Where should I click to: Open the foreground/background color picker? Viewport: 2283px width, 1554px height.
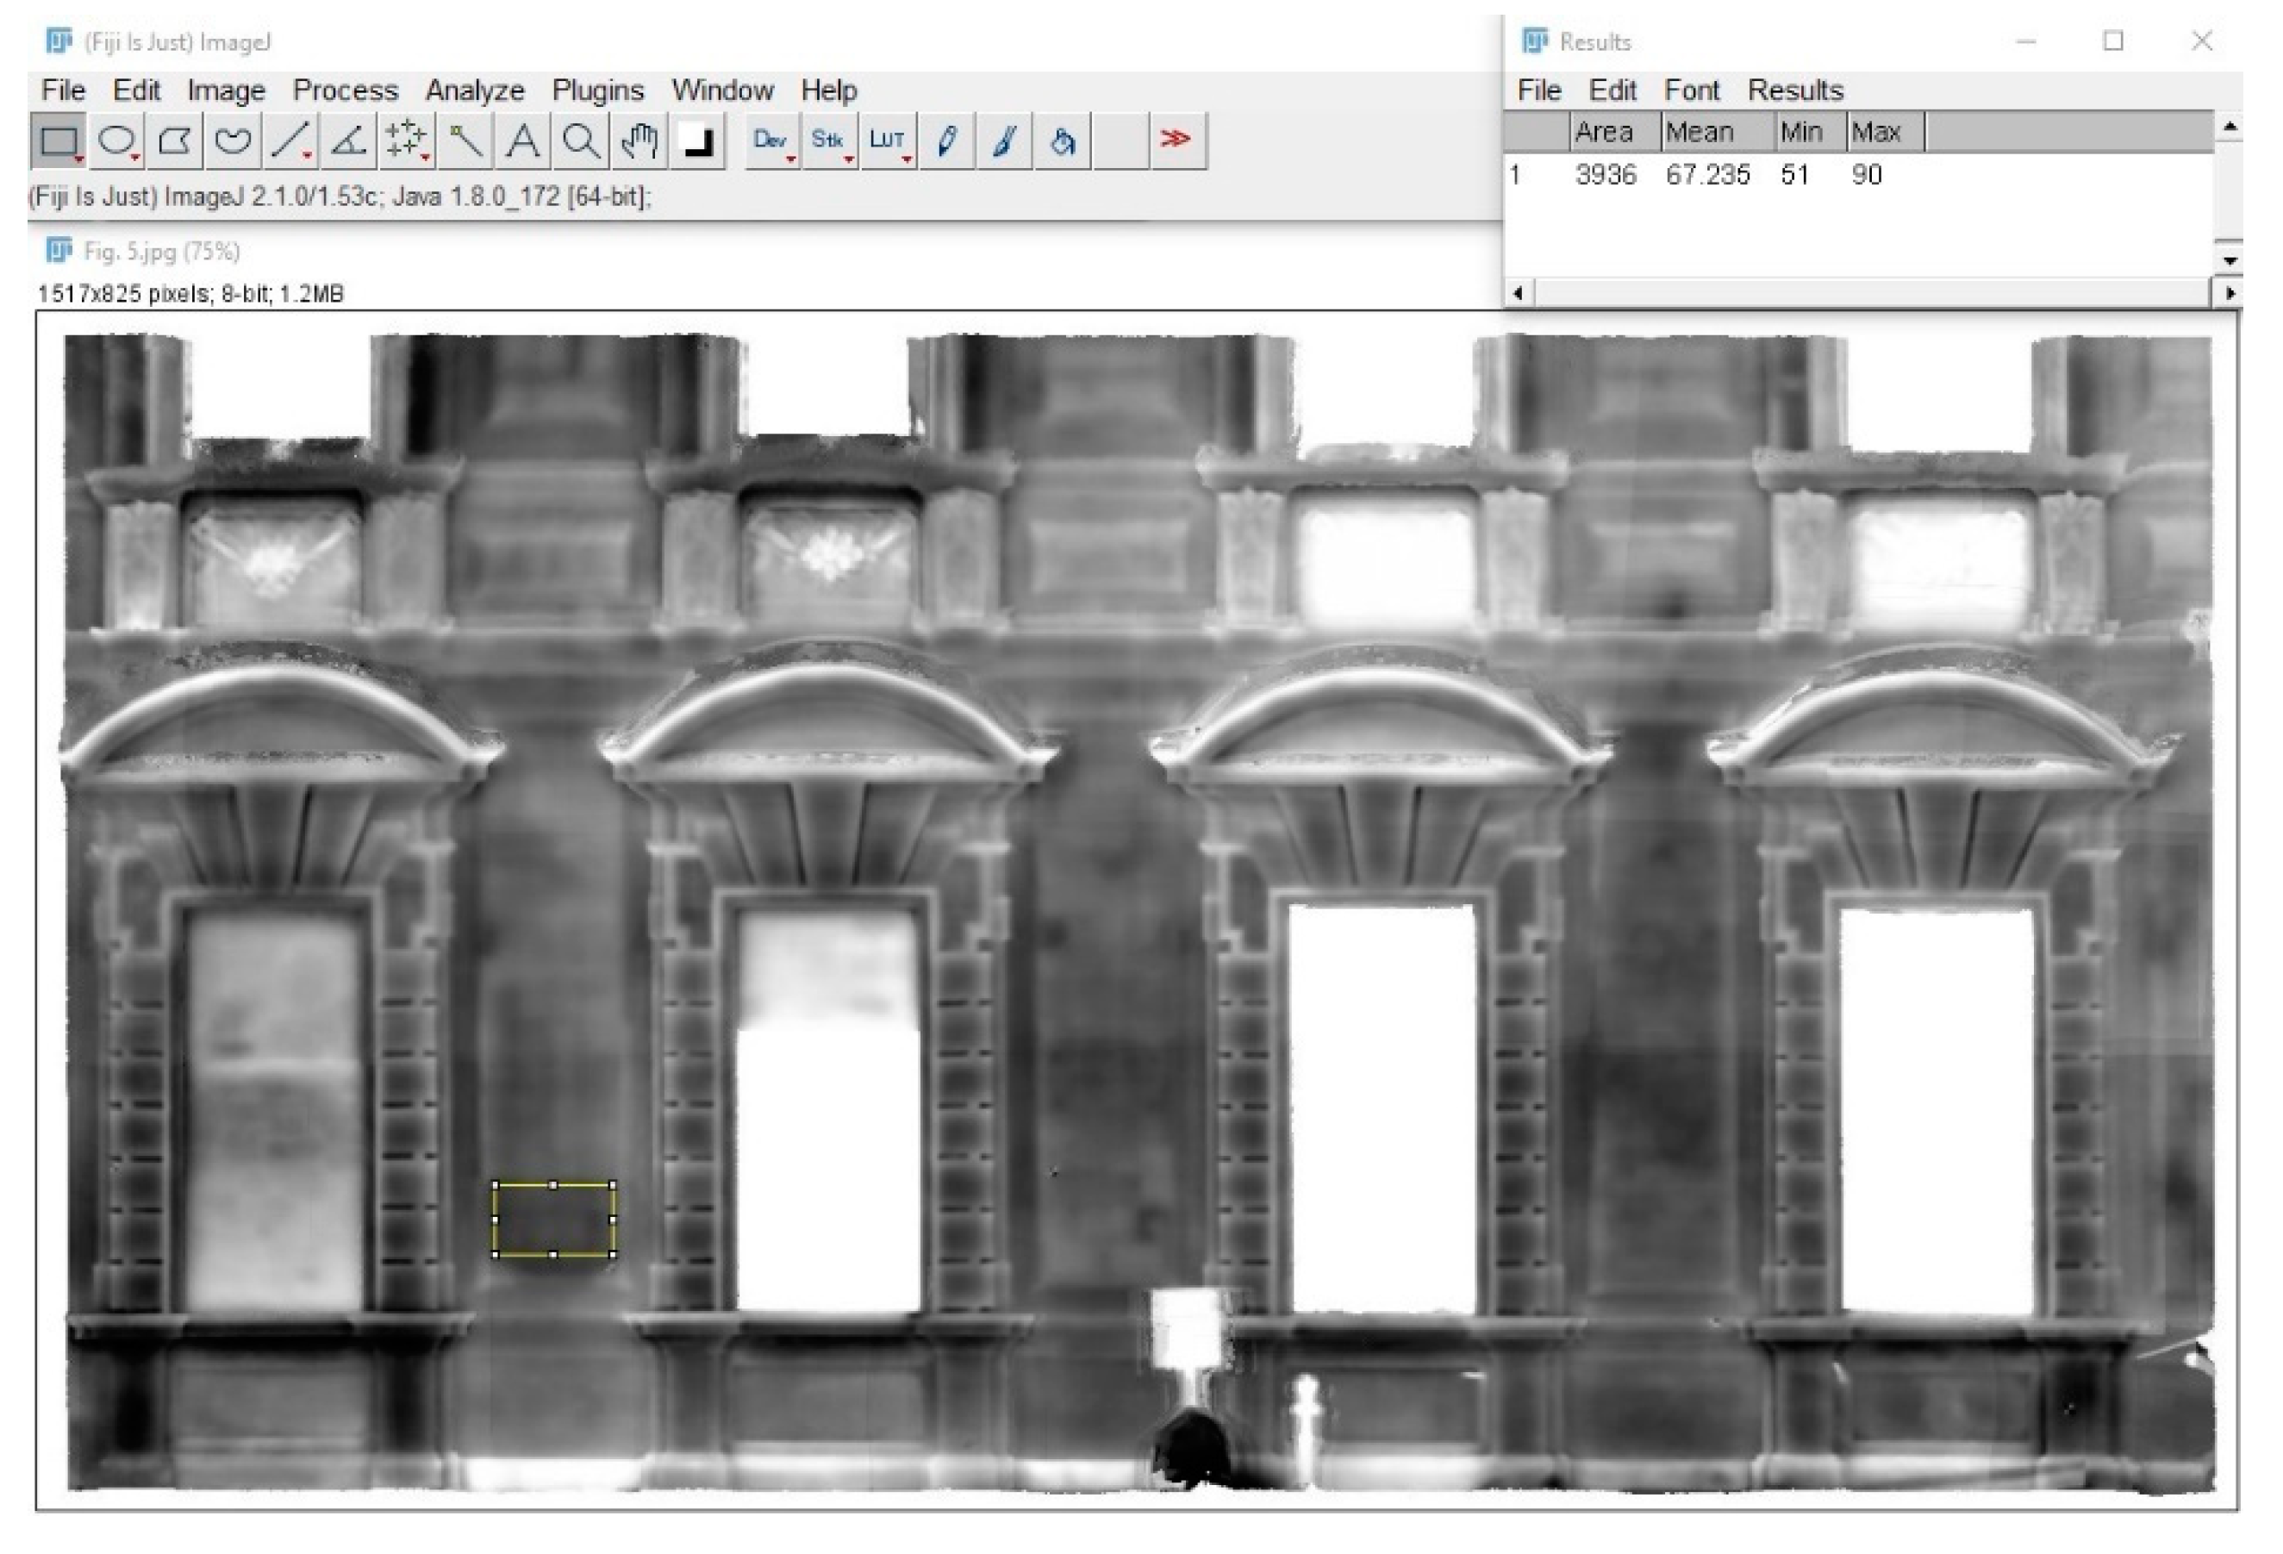coord(697,141)
